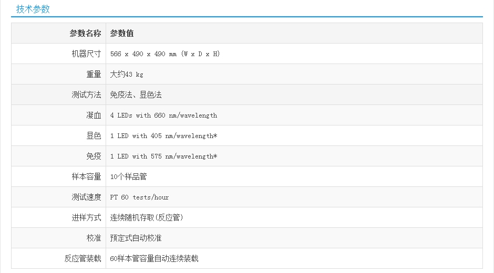
Task: Click the 566 x 490 x 490 mm value
Action: coord(165,54)
